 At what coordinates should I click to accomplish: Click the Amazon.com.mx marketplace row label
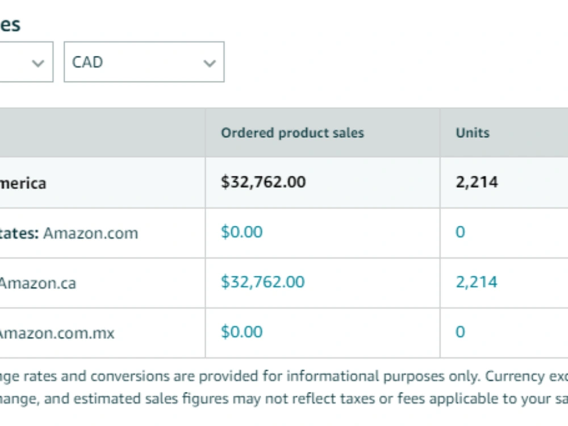click(x=57, y=333)
